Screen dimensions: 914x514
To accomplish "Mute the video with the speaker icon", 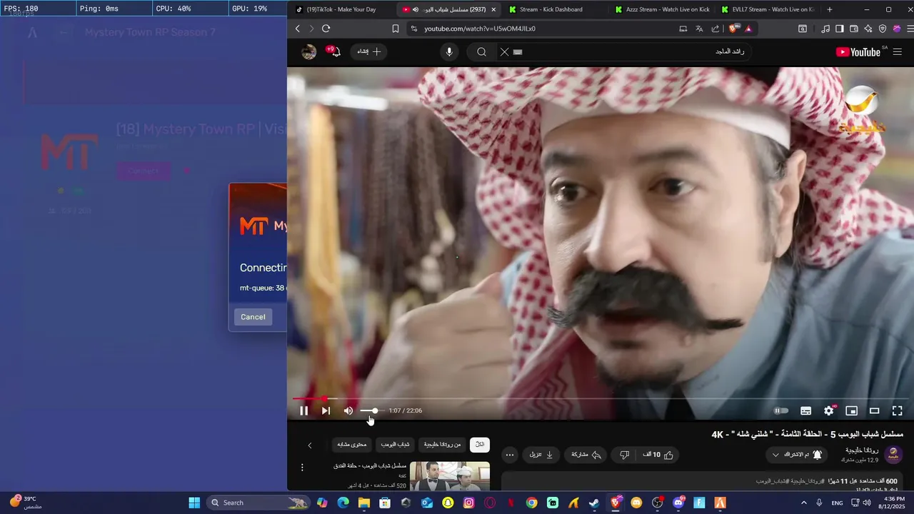I will click(348, 410).
